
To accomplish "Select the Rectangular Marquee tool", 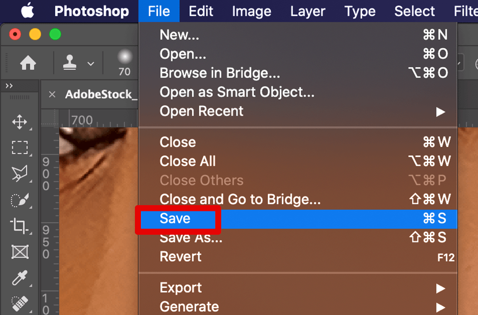I will tap(20, 147).
